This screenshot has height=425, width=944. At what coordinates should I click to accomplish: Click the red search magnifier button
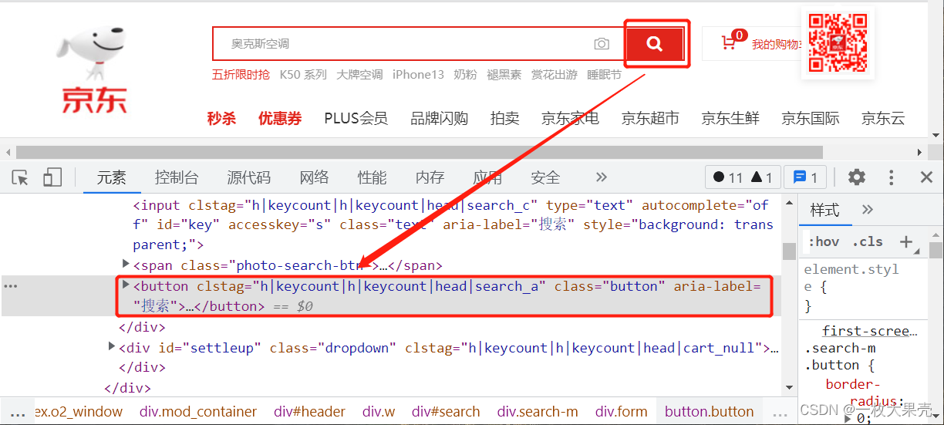(x=655, y=44)
